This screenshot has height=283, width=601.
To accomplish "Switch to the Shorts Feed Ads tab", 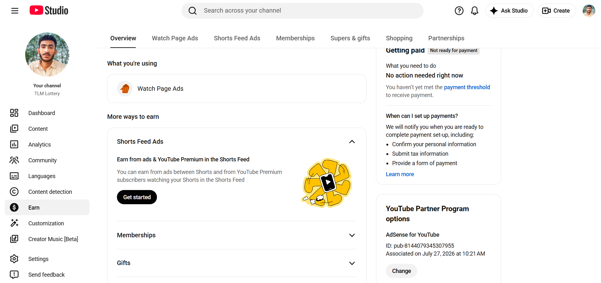I will pos(237,38).
